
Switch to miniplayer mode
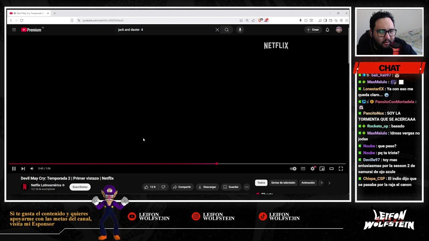pyautogui.click(x=322, y=169)
